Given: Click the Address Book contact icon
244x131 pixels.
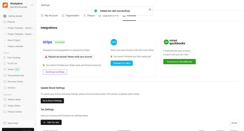Looking at the screenshot, I should pos(5,99).
